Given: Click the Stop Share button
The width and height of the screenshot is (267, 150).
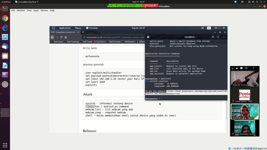Looking at the screenshot, I should pos(150,5).
